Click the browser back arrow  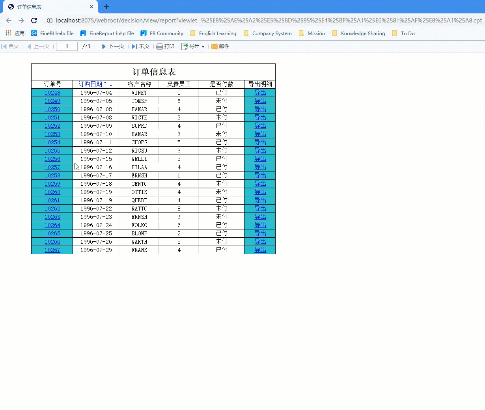pos(9,20)
